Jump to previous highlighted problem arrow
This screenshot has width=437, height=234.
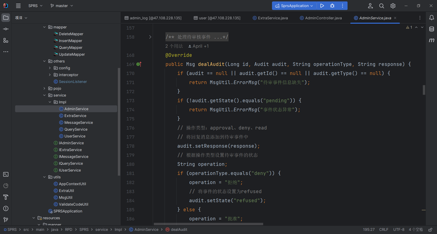point(416,27)
